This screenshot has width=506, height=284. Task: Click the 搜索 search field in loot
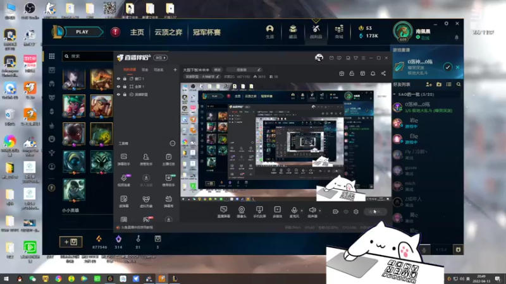[x=88, y=56]
